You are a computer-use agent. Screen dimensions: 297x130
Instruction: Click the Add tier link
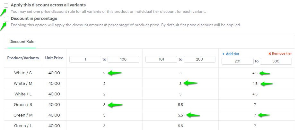(231, 54)
